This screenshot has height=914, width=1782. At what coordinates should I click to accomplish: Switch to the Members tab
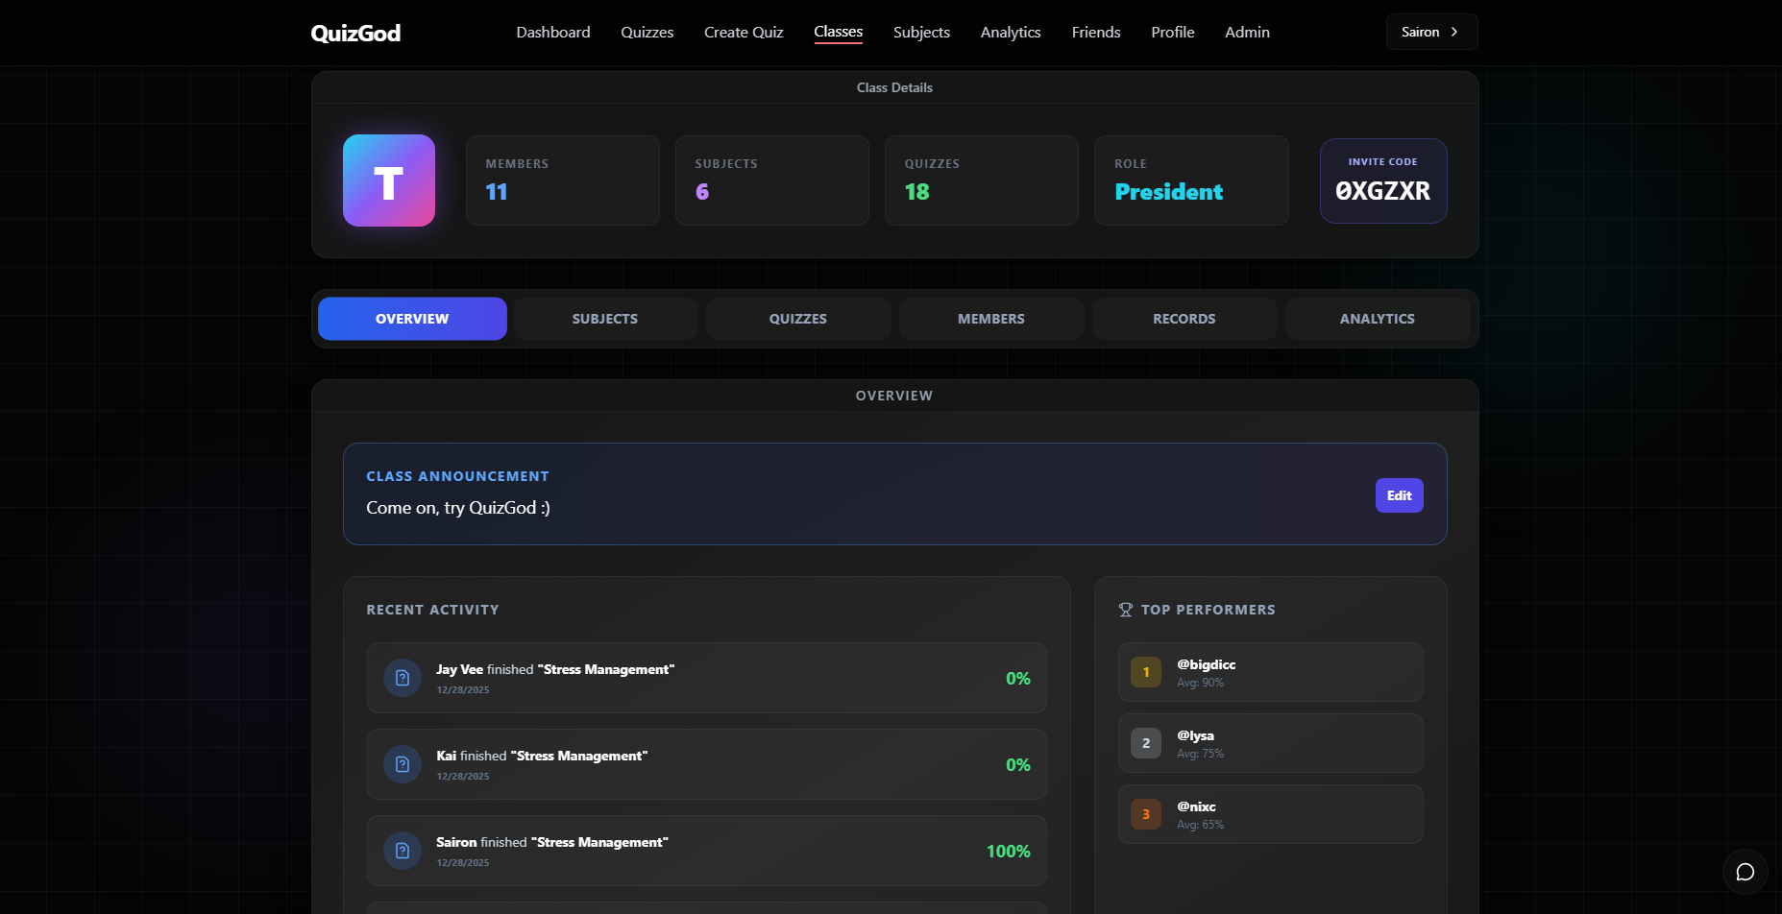click(x=990, y=318)
